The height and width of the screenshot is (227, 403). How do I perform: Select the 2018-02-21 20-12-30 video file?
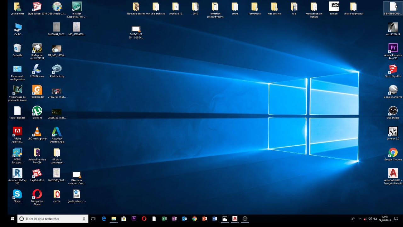coord(136,32)
